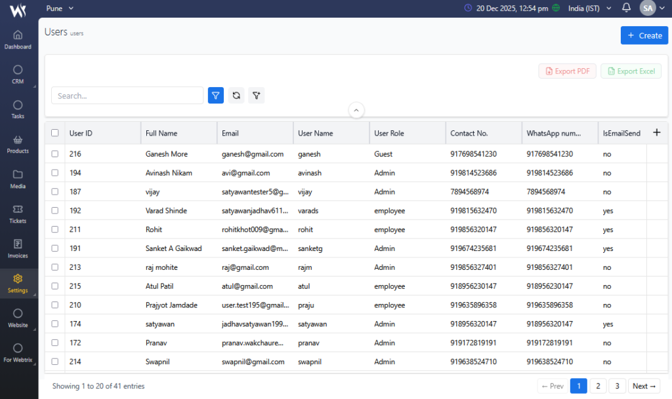Check the box for Ganesh More row
The image size is (672, 399).
pyautogui.click(x=55, y=154)
